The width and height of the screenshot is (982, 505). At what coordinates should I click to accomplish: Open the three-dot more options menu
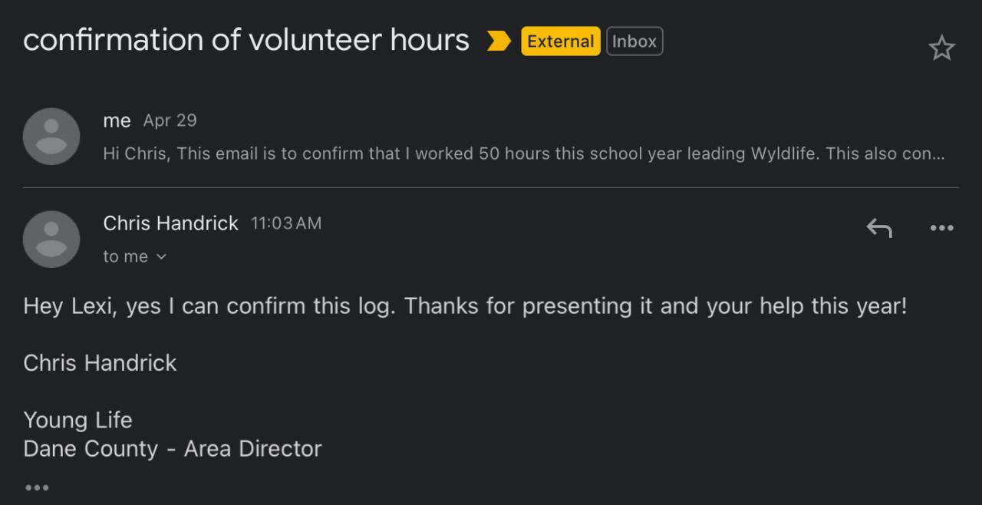(941, 228)
